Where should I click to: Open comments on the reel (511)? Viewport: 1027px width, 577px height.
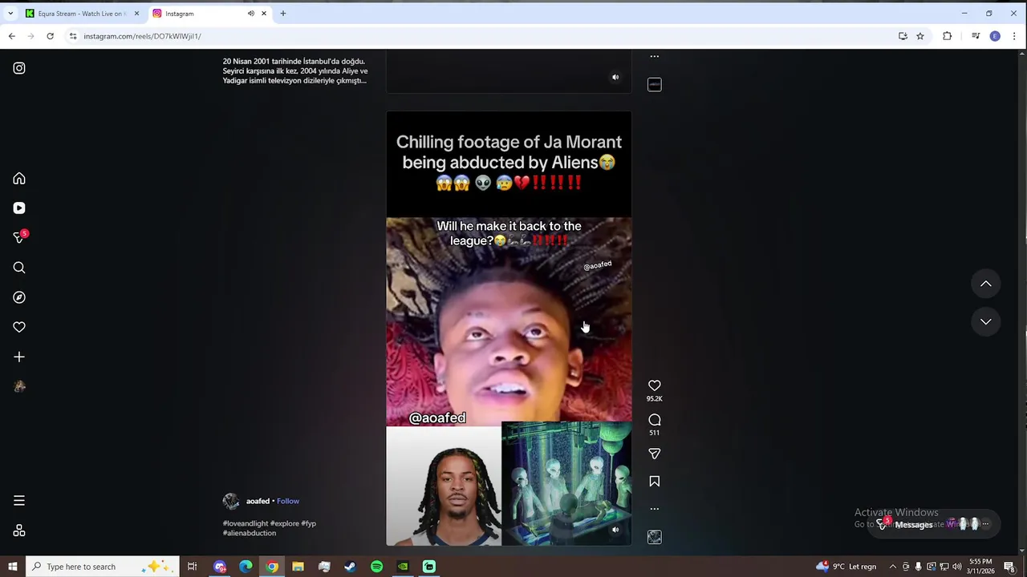click(655, 420)
